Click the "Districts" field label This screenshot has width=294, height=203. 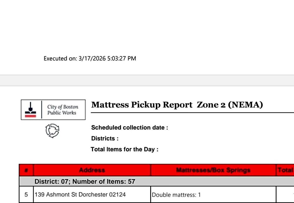click(105, 138)
